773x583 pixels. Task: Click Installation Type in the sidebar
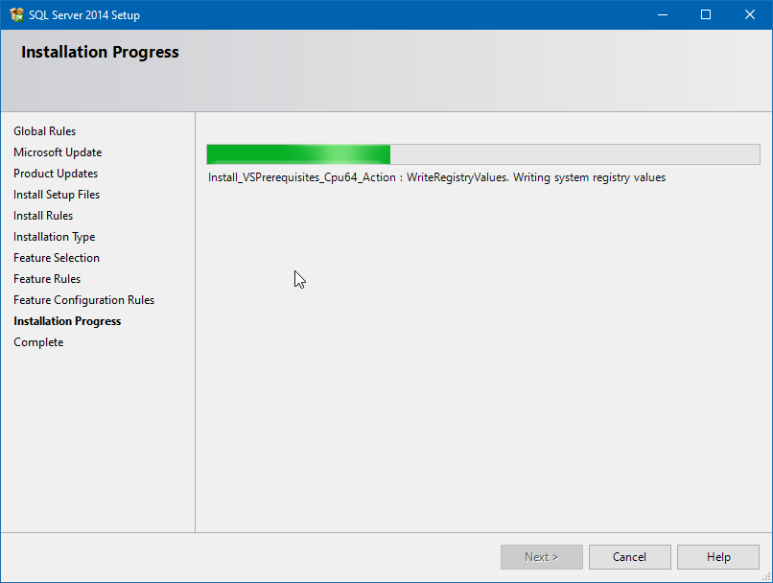pyautogui.click(x=54, y=236)
